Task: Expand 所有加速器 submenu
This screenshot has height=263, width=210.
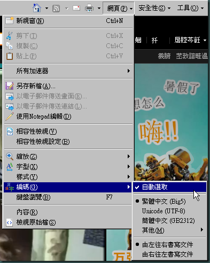Action: point(68,71)
